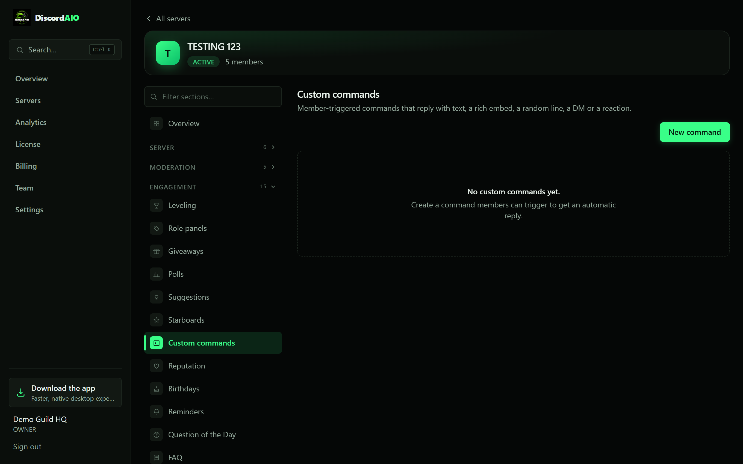The height and width of the screenshot is (464, 743).
Task: Click the Download the app card
Action: (65, 392)
